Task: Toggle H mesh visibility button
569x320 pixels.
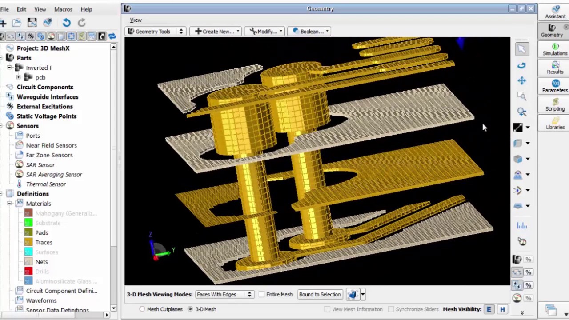Action: pyautogui.click(x=502, y=309)
